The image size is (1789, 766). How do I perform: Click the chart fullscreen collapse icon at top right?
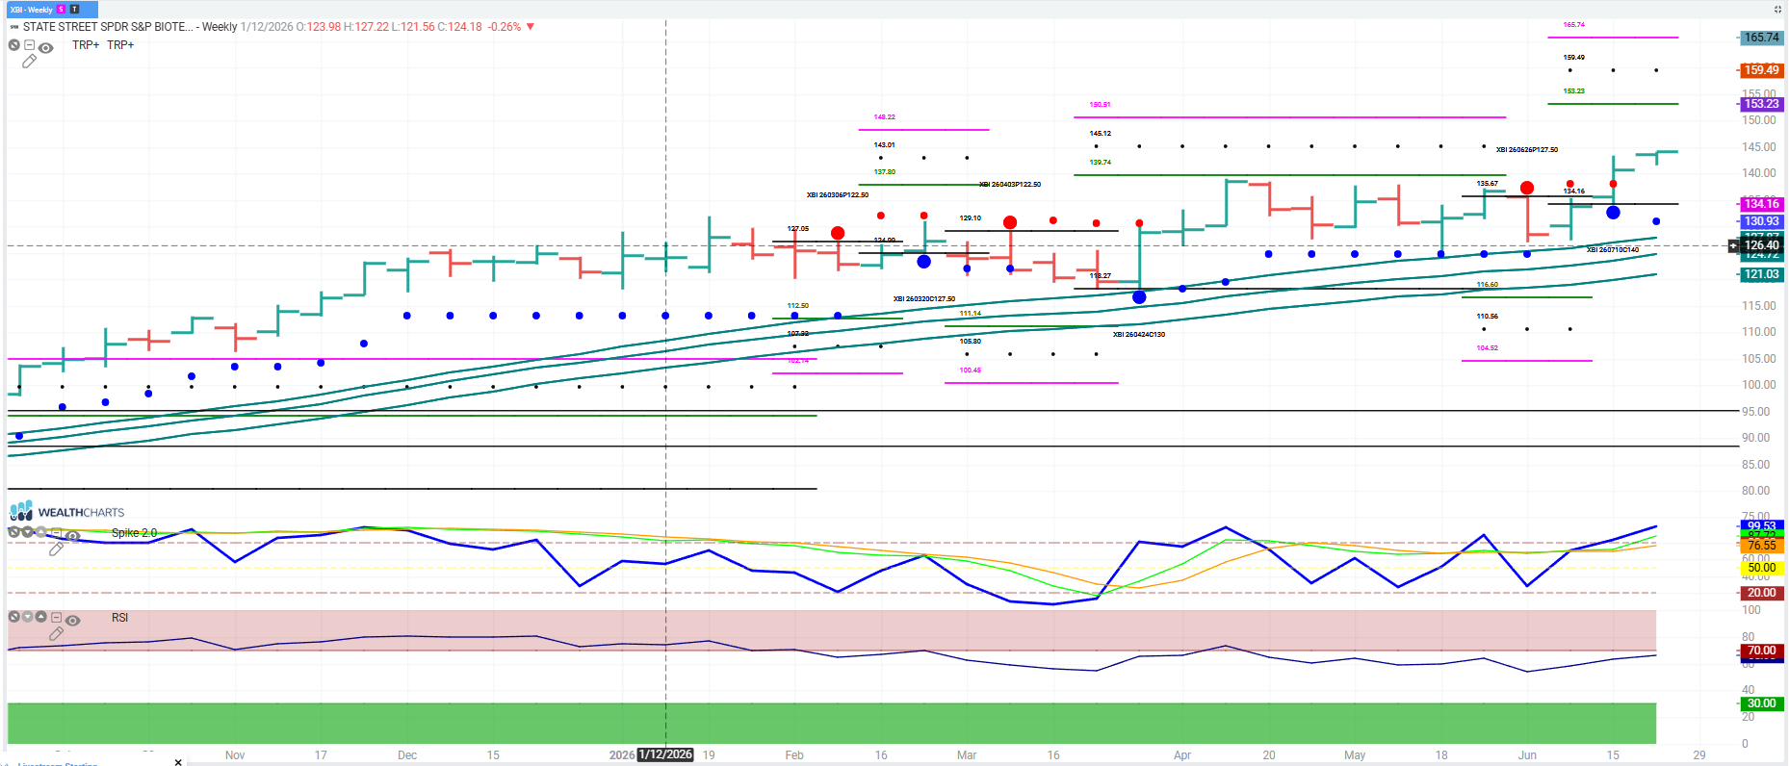[1777, 10]
